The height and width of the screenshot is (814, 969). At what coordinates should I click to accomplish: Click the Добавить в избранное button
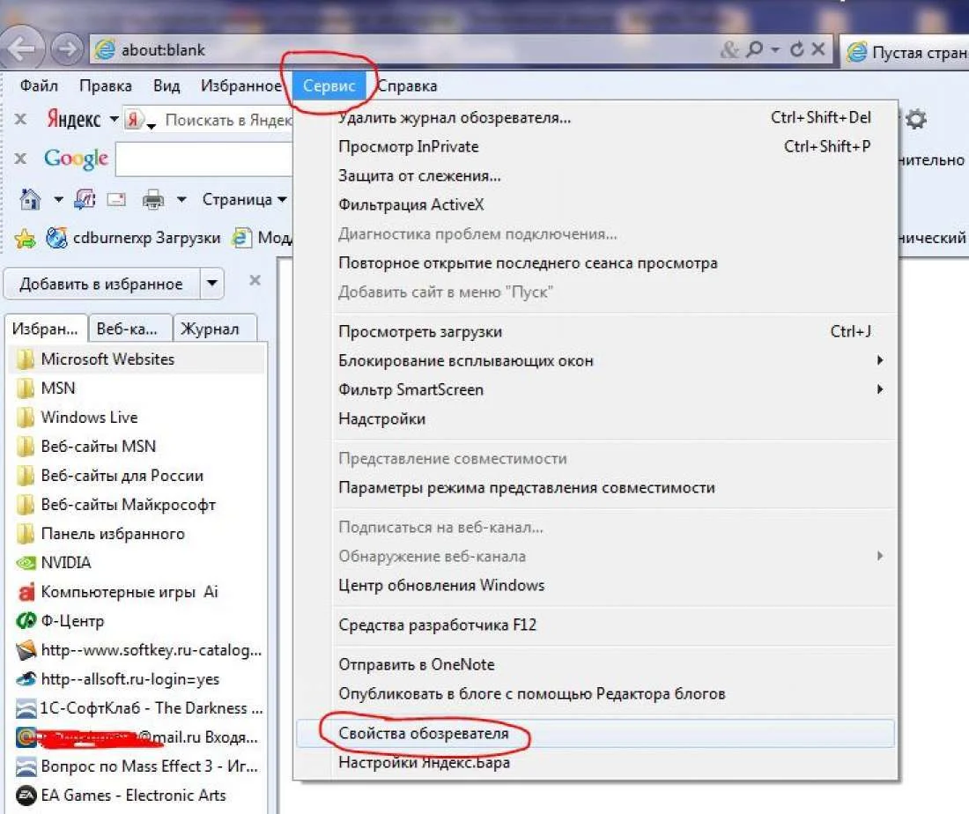(x=101, y=284)
